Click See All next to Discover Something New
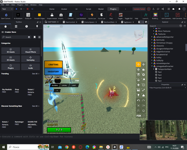 36,106
